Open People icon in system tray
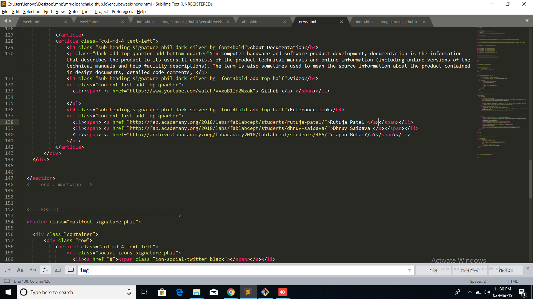Image resolution: width=533 pixels, height=299 pixels. 458,292
